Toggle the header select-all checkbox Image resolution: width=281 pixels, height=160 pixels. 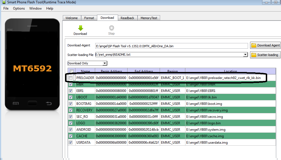[72, 71]
